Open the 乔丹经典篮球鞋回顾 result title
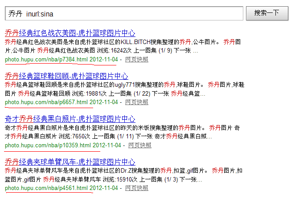The image size is (291, 198). [66, 76]
